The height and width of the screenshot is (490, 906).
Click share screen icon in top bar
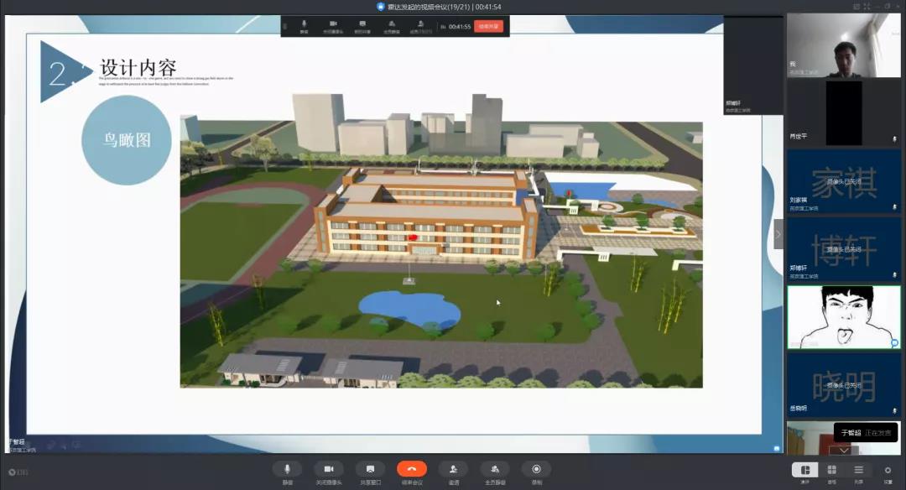(362, 25)
